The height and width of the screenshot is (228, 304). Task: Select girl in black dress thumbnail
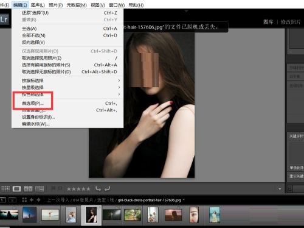coord(91,215)
